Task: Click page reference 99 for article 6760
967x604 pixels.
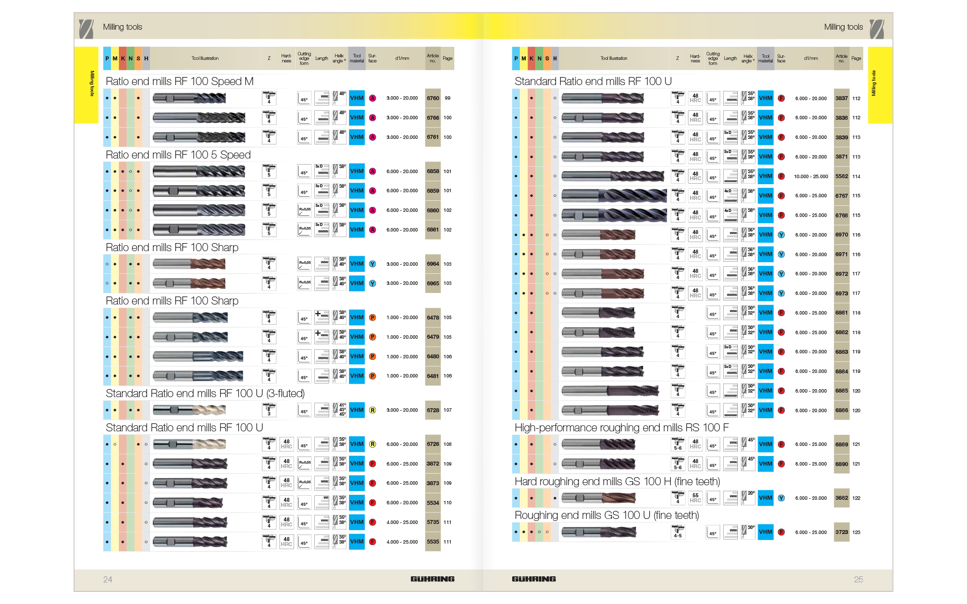Action: tap(448, 98)
